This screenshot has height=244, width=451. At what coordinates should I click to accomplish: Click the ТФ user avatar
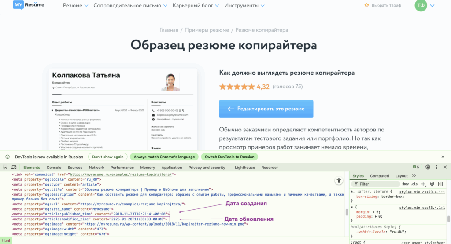tap(421, 5)
